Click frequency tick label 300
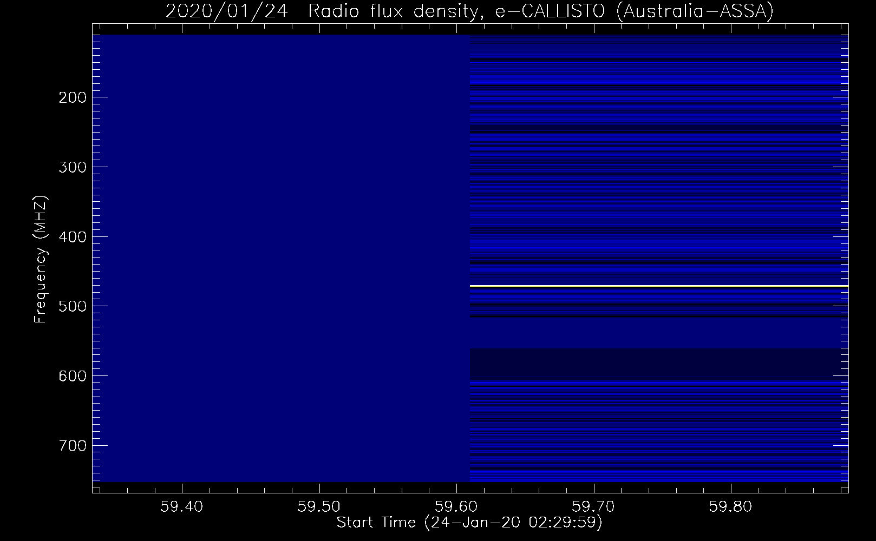 coord(72,167)
